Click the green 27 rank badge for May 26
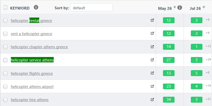 [x=169, y=60]
